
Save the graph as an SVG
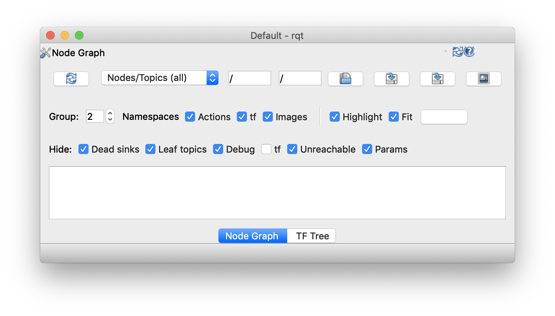click(x=437, y=78)
